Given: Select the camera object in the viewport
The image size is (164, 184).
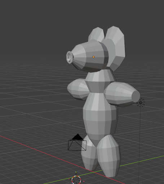Looking at the screenshot, I should [x=77, y=142].
